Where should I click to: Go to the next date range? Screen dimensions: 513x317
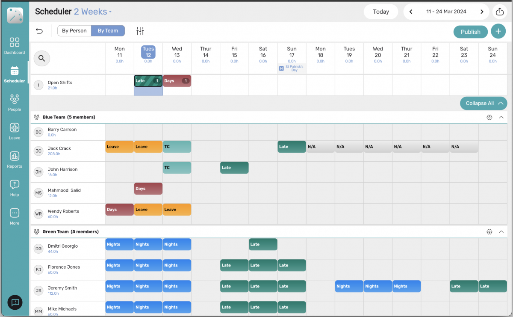(482, 12)
